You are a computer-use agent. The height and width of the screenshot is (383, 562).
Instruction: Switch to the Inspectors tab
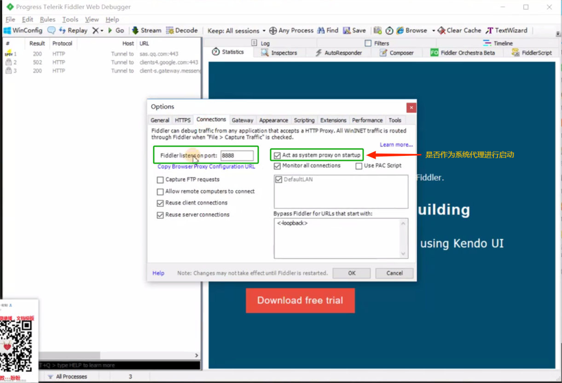(x=279, y=52)
